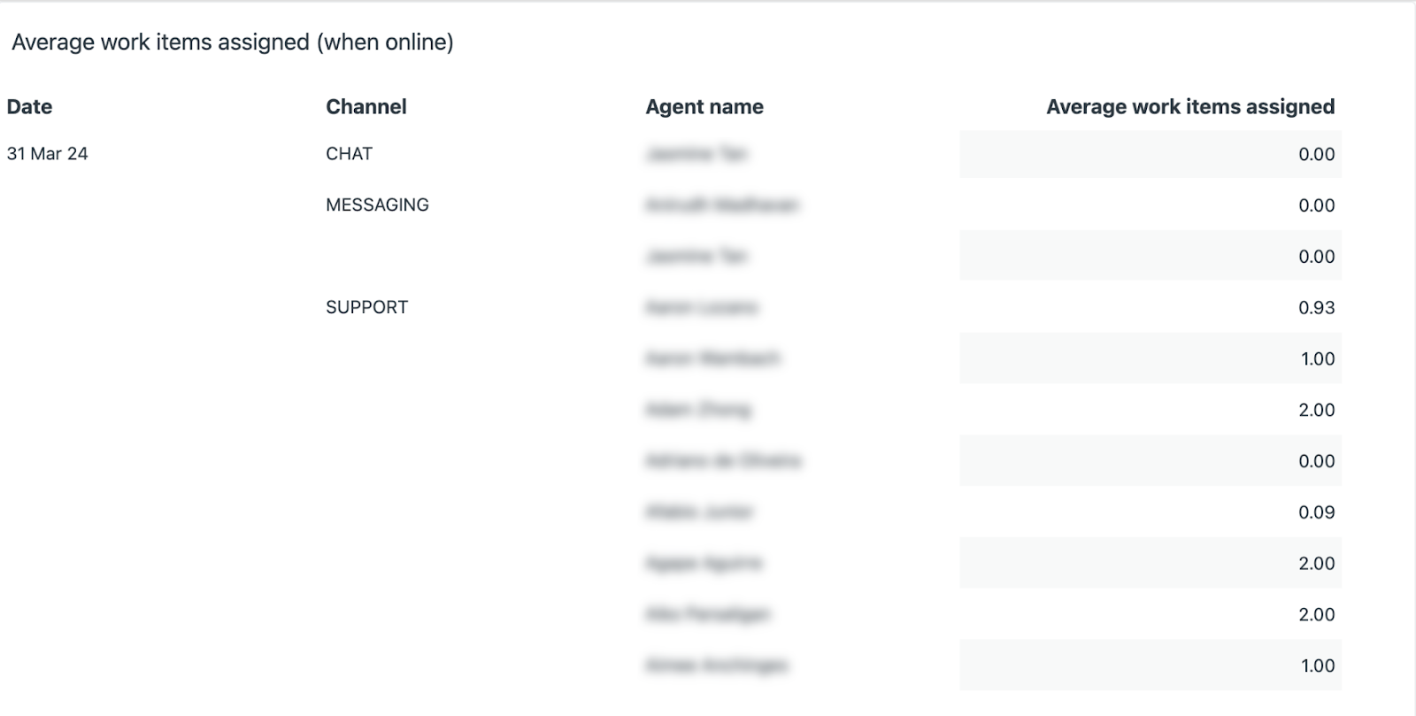Select the SUPPORT channel cell
Screen dimensions: 1416x716
[366, 308]
